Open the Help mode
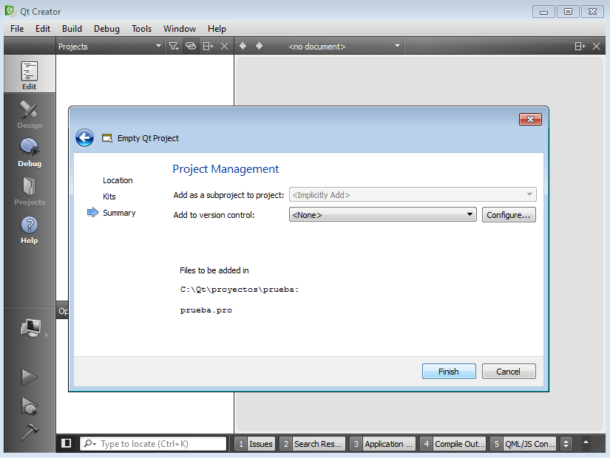The height and width of the screenshot is (458, 610). [x=29, y=230]
